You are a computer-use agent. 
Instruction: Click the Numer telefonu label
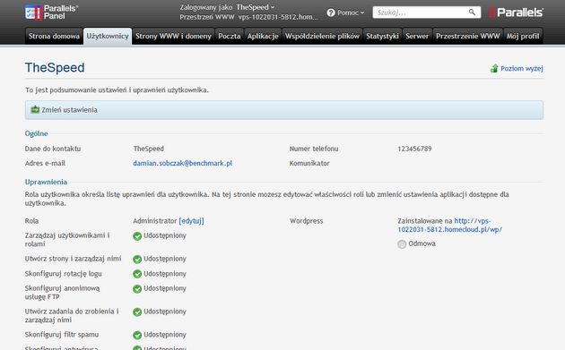pos(314,149)
